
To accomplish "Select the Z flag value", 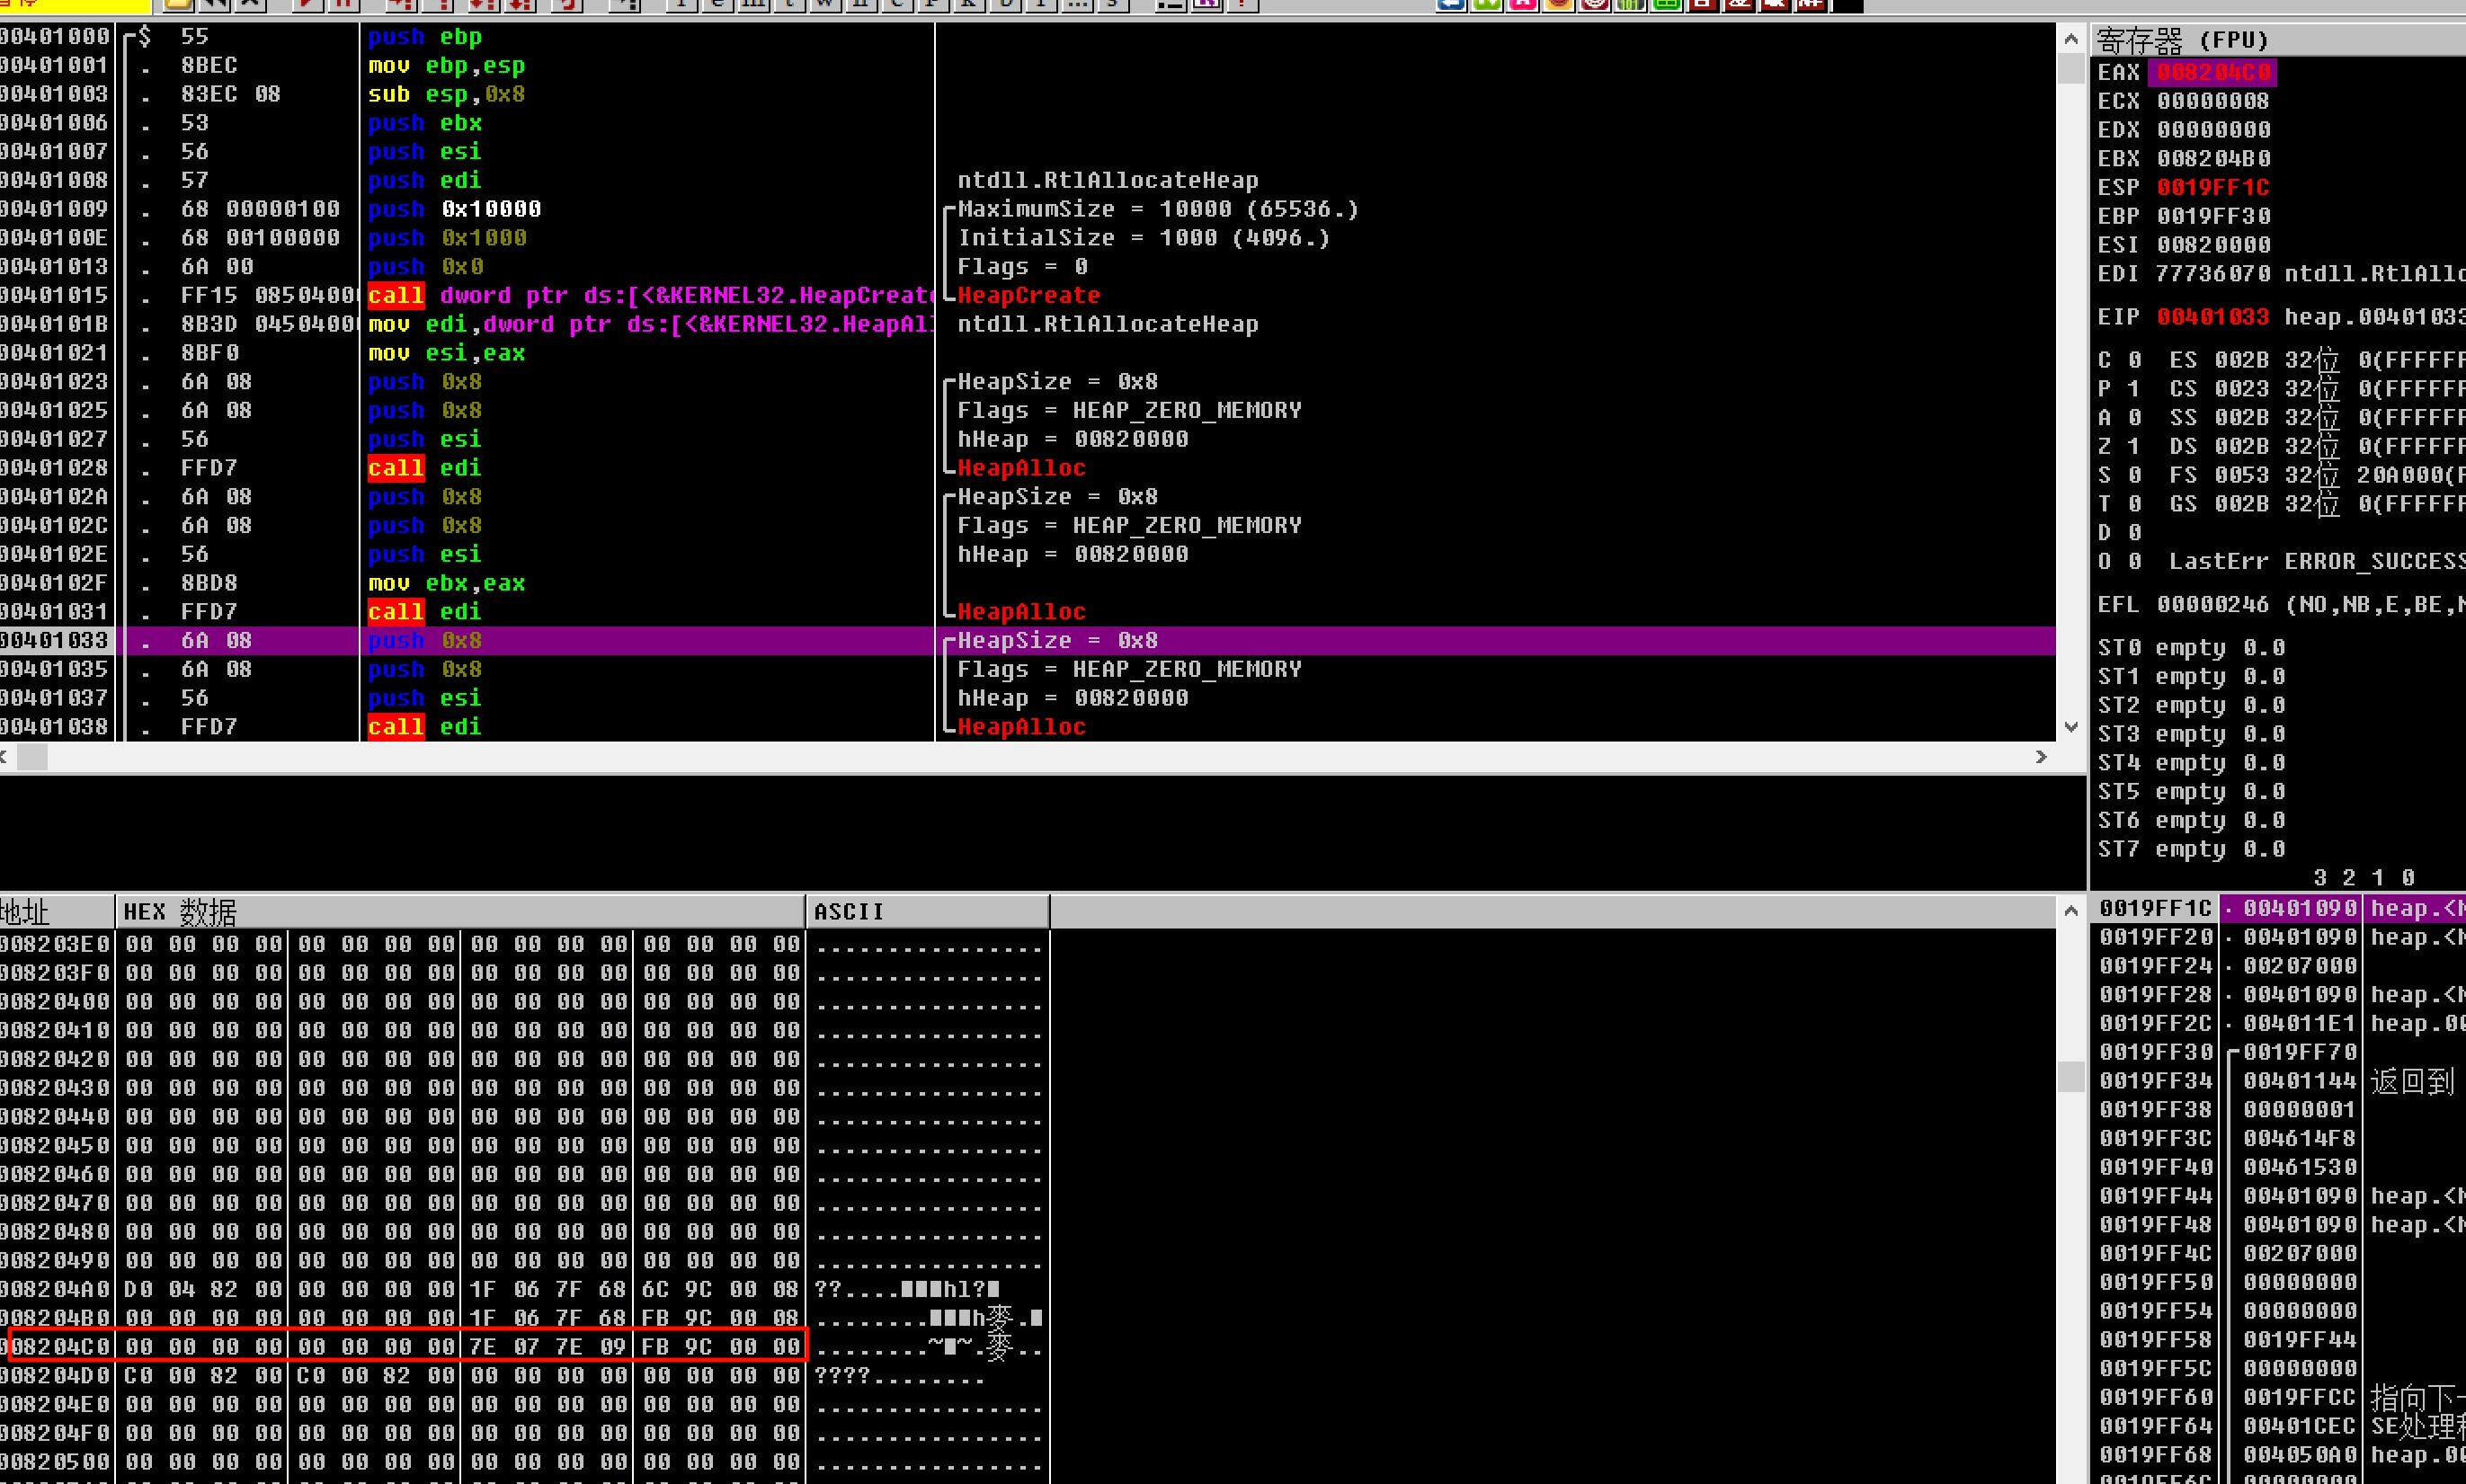I will click(x=2134, y=446).
